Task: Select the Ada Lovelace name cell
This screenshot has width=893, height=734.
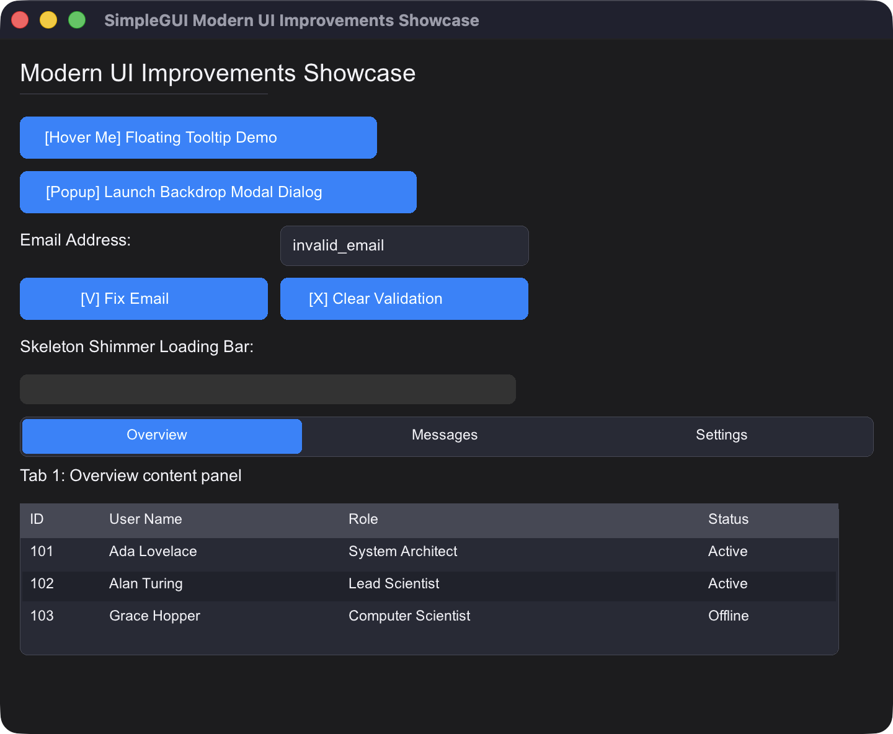Action: point(153,552)
